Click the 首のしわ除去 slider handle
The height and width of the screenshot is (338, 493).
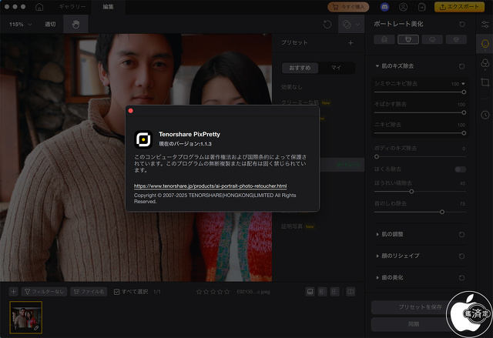[442, 213]
